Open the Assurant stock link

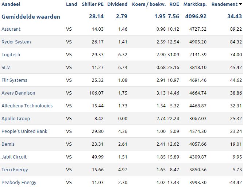click(11, 29)
